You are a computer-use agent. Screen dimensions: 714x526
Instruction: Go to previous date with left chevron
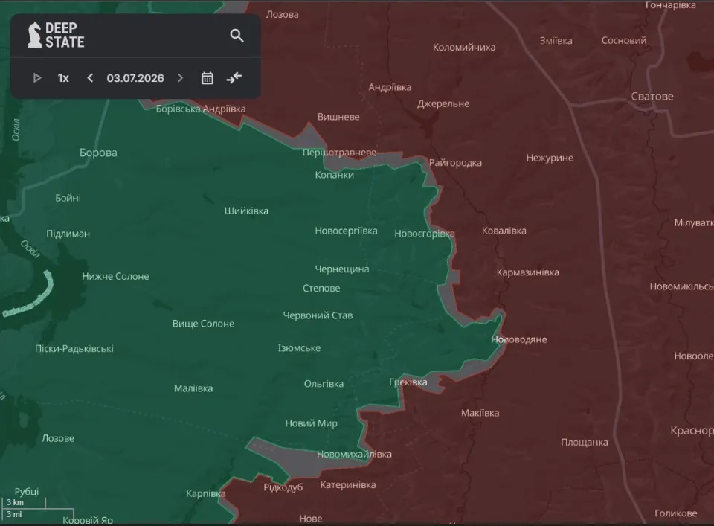(x=90, y=78)
